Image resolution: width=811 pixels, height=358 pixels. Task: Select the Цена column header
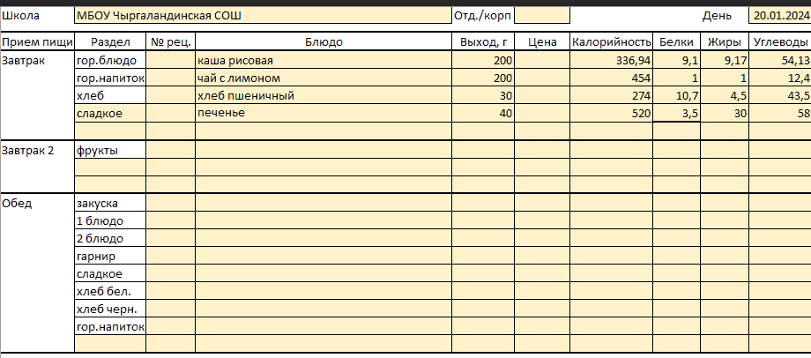tap(541, 42)
